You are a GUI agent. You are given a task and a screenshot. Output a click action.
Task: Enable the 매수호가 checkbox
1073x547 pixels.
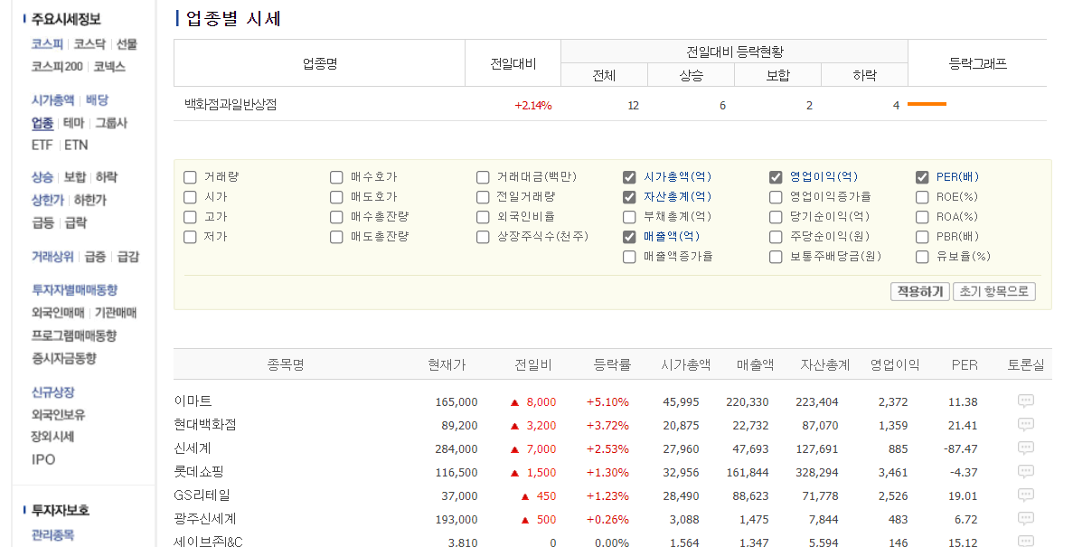click(x=336, y=177)
